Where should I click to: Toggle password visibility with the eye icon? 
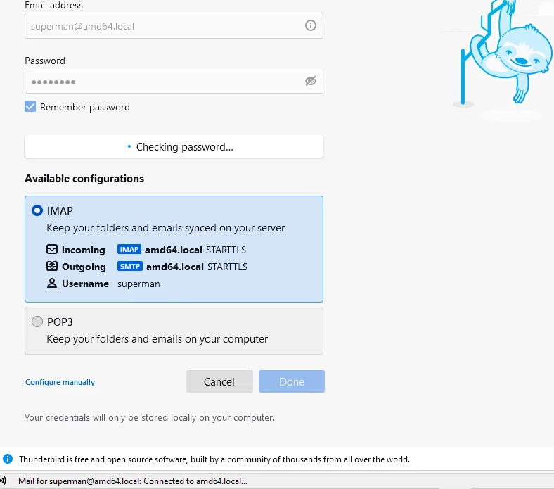311,81
